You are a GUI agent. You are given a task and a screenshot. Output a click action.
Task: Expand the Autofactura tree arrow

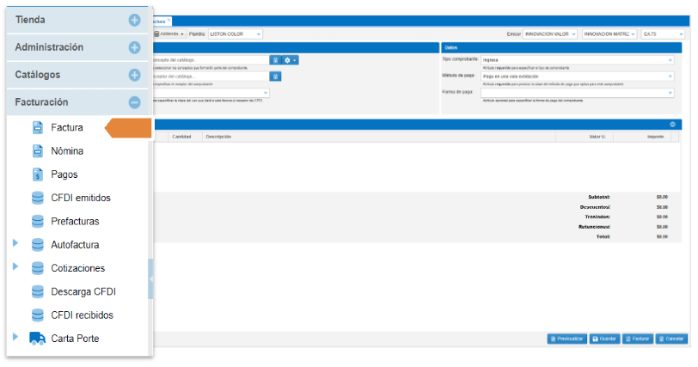click(15, 244)
